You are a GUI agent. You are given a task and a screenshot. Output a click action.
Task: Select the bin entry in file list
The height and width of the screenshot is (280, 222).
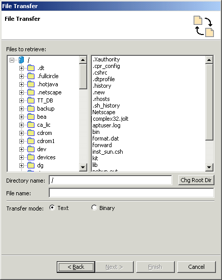[96, 132]
